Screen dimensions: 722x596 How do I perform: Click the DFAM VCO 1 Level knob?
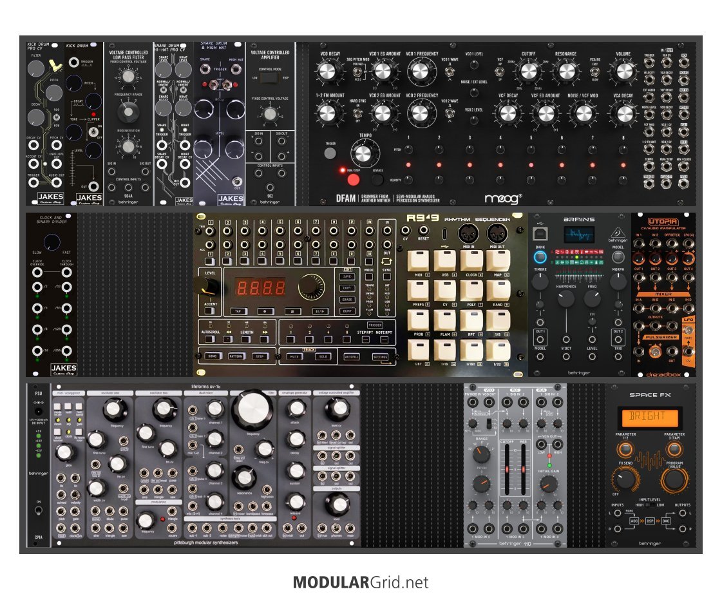[x=474, y=64]
